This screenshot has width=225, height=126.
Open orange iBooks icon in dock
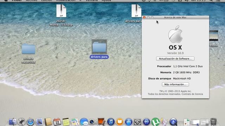(120, 122)
